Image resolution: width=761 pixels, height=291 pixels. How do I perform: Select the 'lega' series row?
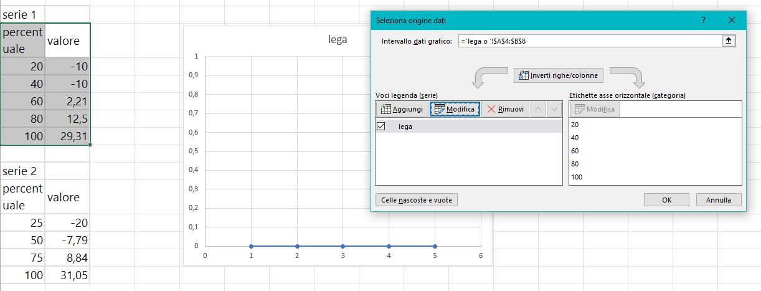(x=468, y=126)
